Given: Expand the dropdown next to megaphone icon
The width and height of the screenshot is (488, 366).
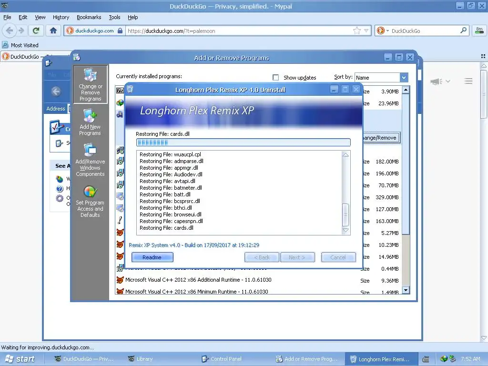Looking at the screenshot, I should (x=447, y=81).
